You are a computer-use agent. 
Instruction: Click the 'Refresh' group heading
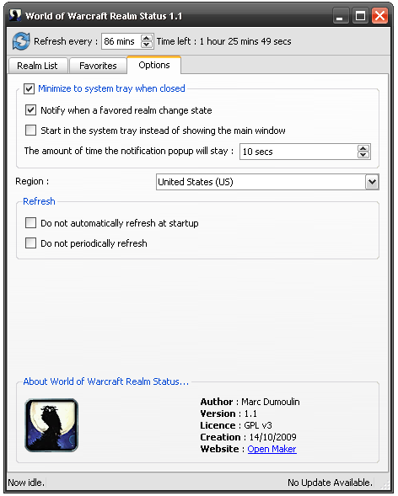pos(39,201)
